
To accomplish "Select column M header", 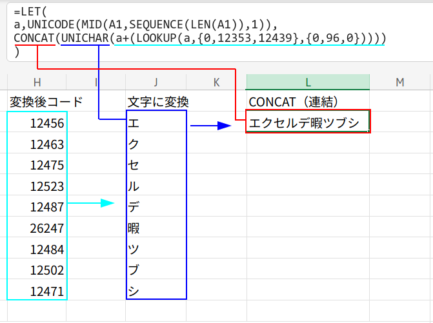I will (400, 81).
